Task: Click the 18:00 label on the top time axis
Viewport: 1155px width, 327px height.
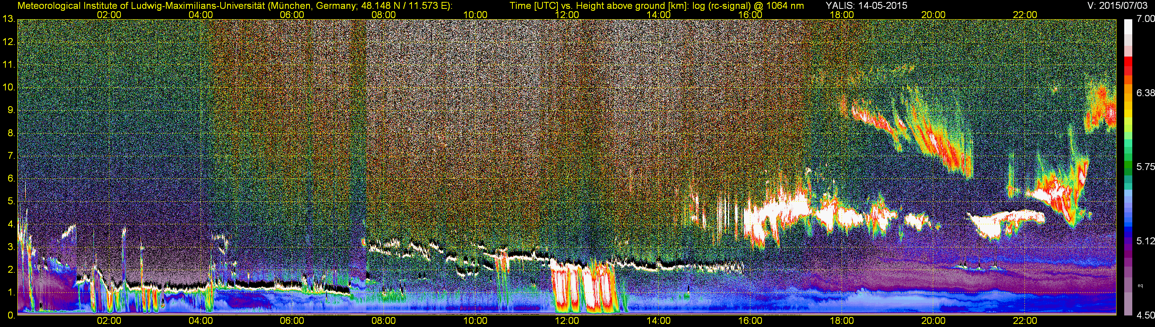Action: click(842, 15)
